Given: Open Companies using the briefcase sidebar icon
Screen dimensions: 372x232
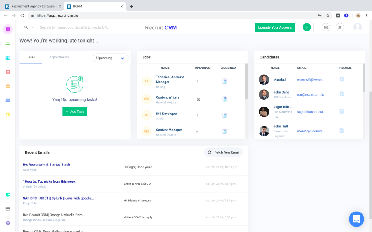Looking at the screenshot, I should 8,86.
